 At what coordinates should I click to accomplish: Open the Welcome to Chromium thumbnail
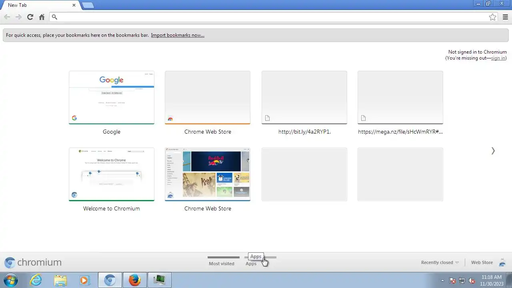112,174
